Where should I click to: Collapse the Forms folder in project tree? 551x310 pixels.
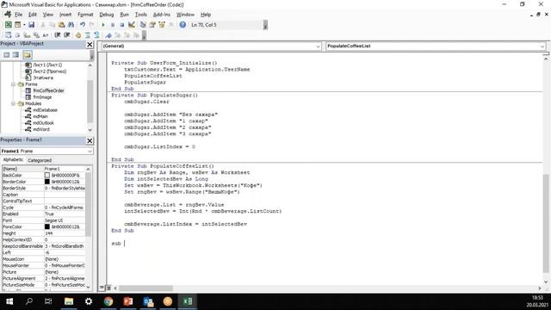[x=14, y=84]
